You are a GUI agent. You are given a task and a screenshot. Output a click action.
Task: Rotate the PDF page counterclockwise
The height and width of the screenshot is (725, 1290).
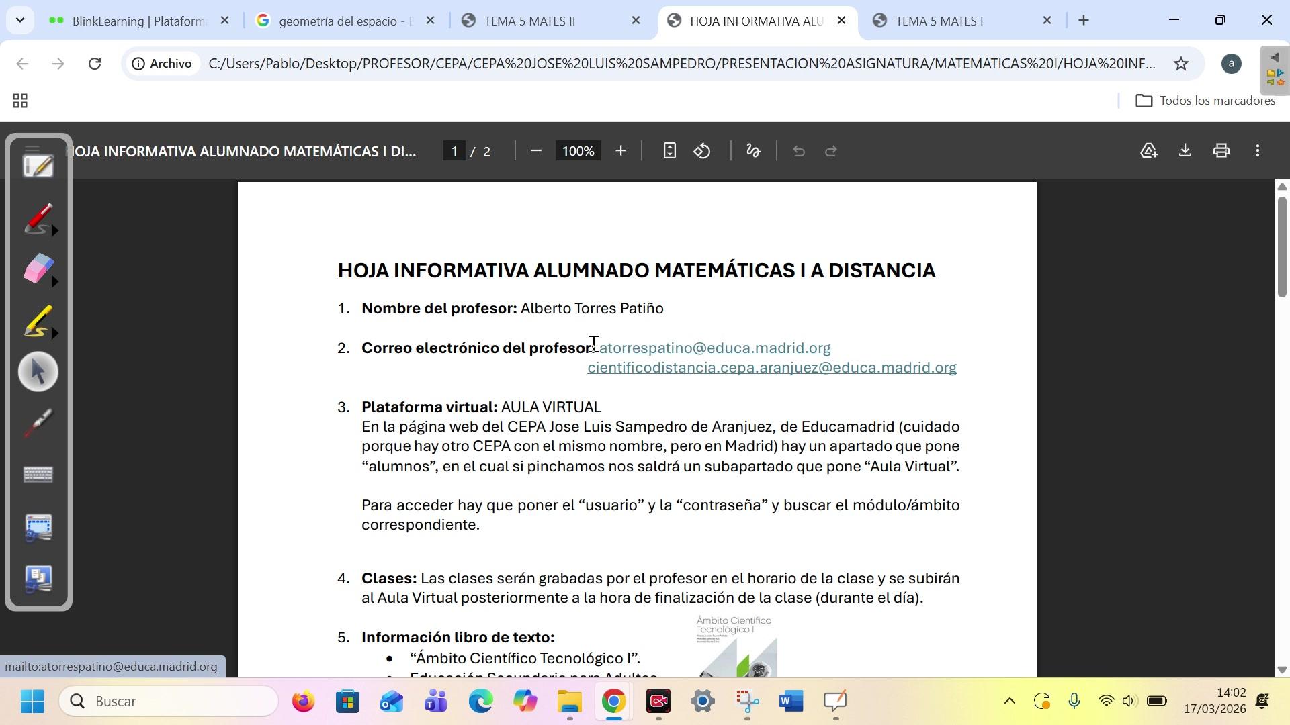click(x=702, y=151)
